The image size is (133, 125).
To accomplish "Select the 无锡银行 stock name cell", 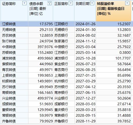I will click(x=64, y=30).
